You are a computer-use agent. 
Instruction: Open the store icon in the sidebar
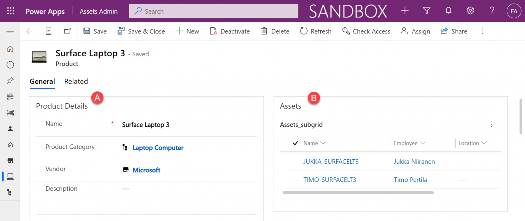click(10, 160)
